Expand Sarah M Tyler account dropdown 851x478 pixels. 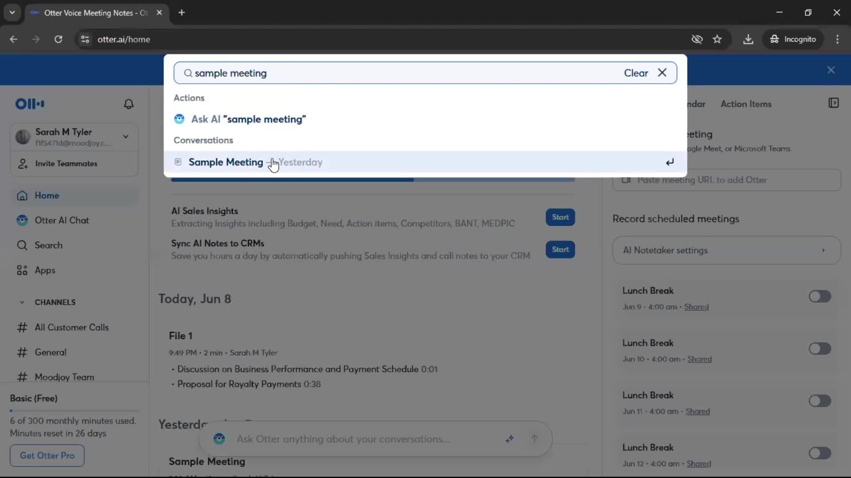(126, 137)
